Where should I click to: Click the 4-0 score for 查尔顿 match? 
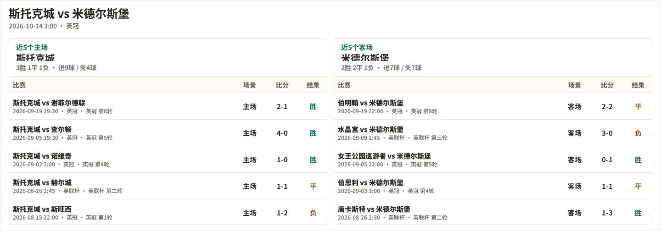point(282,133)
